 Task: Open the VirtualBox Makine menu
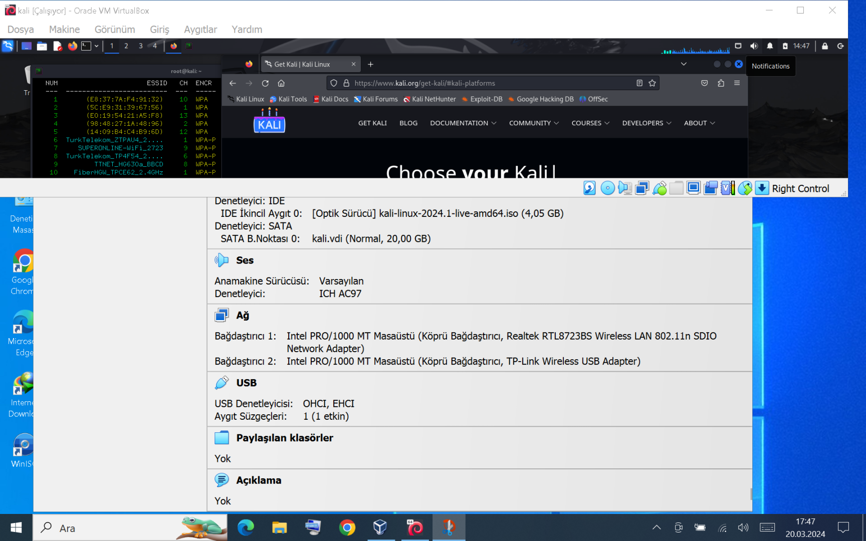(x=64, y=30)
